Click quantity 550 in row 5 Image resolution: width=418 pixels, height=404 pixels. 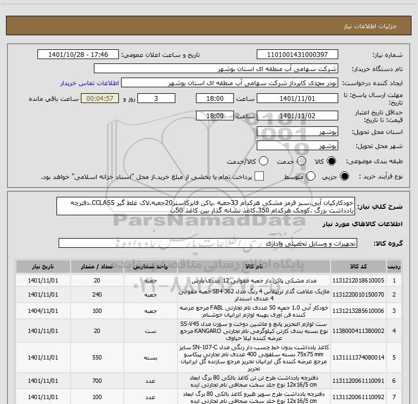[x=97, y=357]
